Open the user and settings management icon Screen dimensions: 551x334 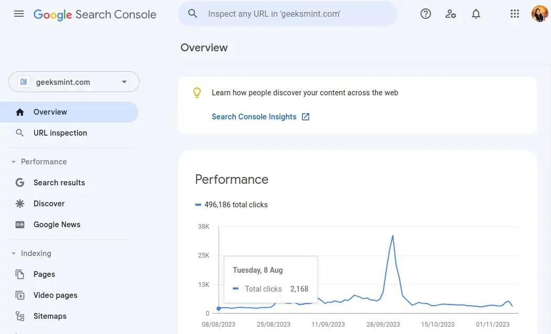coord(450,14)
